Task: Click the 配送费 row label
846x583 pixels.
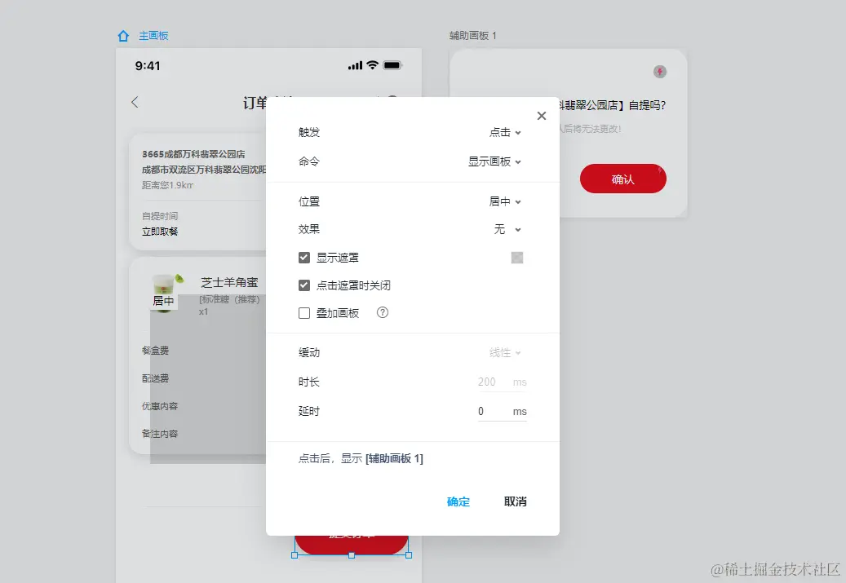Action: click(155, 378)
